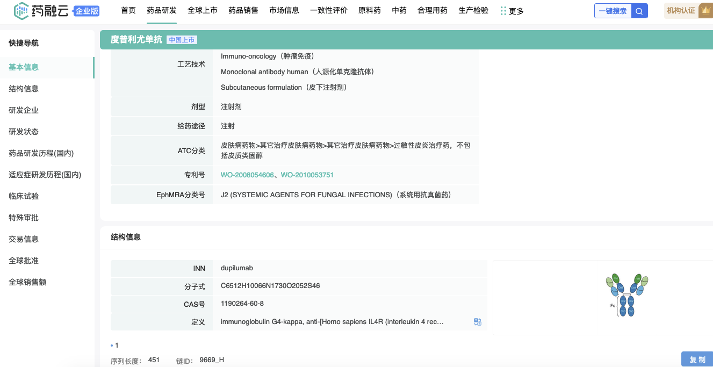Click the green dots grid icon beside 更多
This screenshot has width=713, height=367.
[x=503, y=11]
